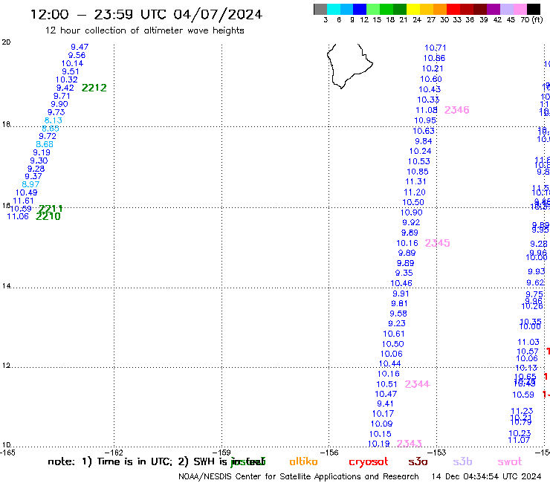The image size is (550, 483).
Task: Click the light blue reading 8.13
Action: tap(54, 120)
